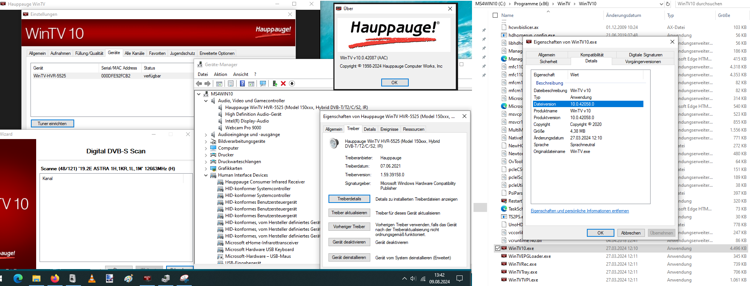Expand the Drucker node
Image resolution: width=750 pixels, height=286 pixels.
tap(206, 155)
